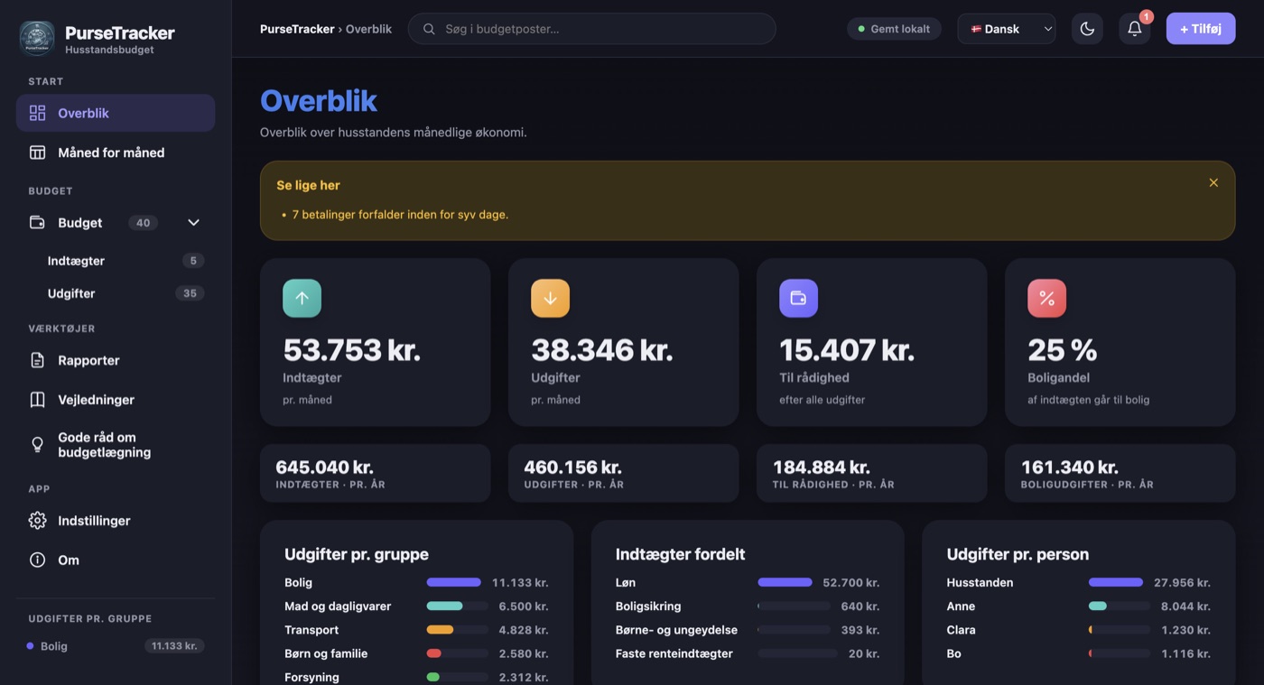
Task: Open Indstillinger in the sidebar
Action: (116, 521)
